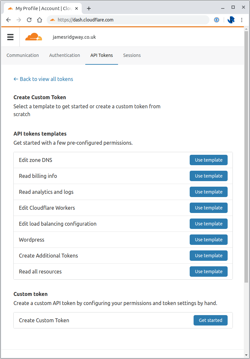The image size is (250, 359).
Task: Use the Read billing info template
Action: point(208,176)
